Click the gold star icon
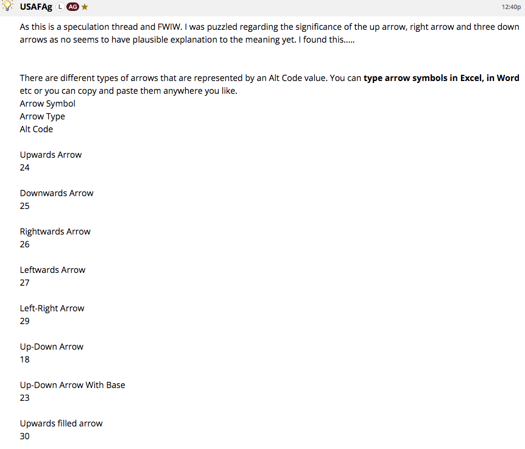525x449 pixels. (x=85, y=7)
